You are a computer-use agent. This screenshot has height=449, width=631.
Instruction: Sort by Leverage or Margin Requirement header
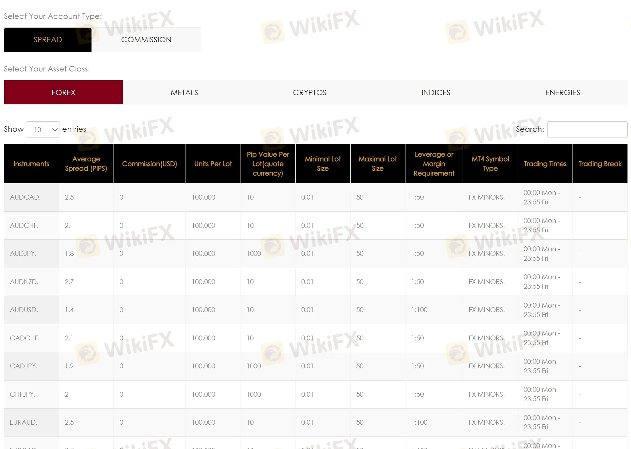[434, 164]
